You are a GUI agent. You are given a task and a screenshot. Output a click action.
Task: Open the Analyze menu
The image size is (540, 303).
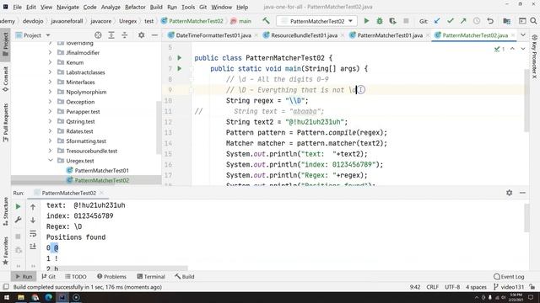click(111, 7)
